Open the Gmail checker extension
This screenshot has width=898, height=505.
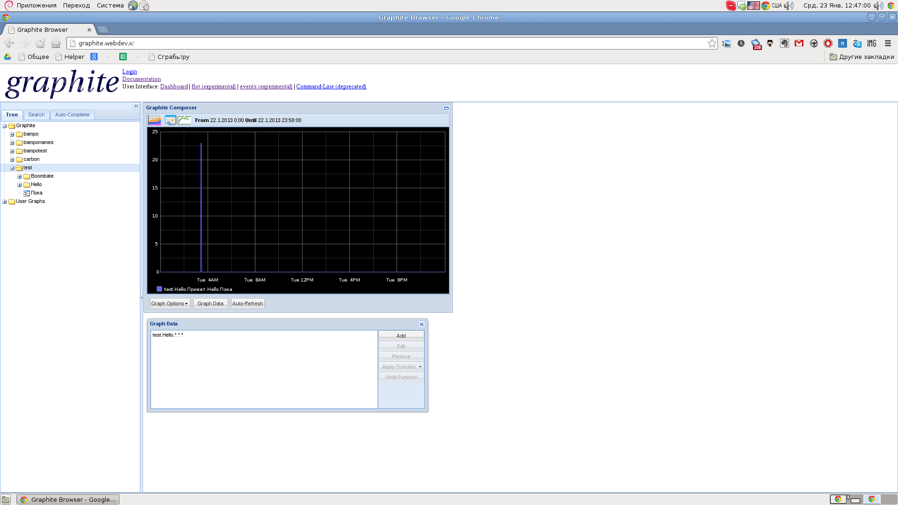coord(799,43)
